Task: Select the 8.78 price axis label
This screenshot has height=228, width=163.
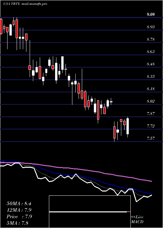Action: click(151, 39)
